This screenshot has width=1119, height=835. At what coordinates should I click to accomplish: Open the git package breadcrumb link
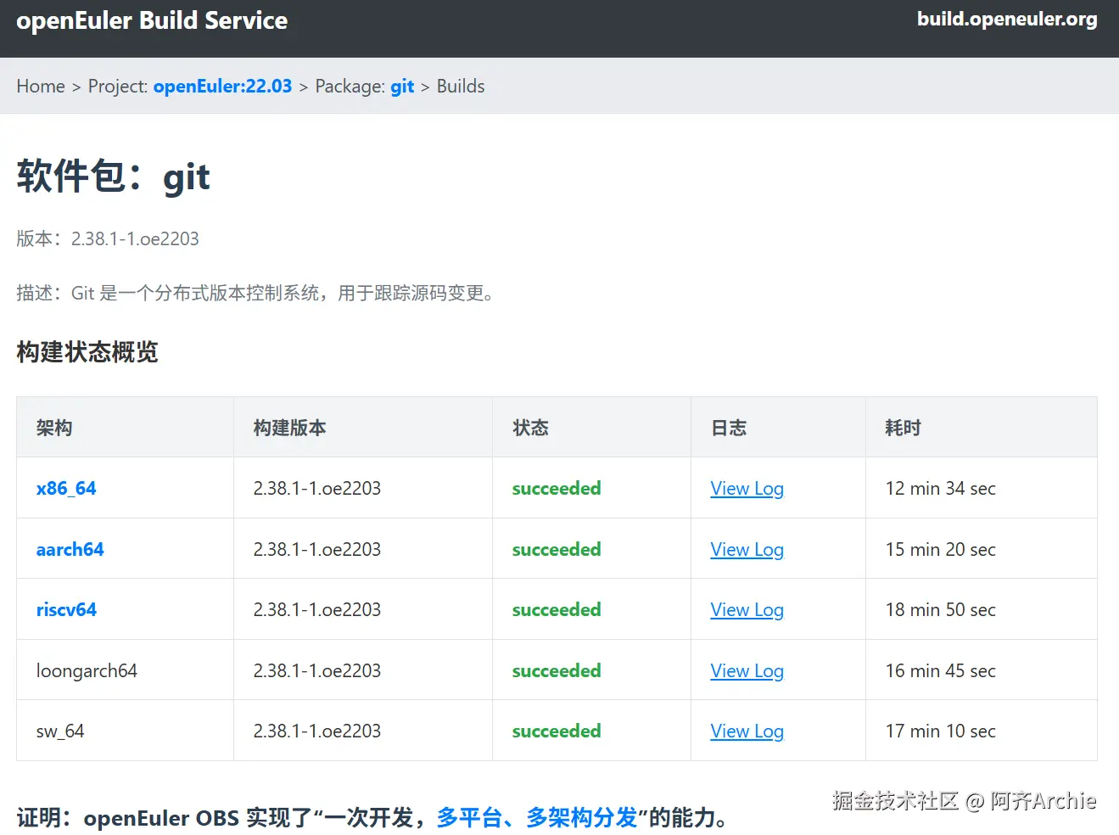(x=402, y=87)
